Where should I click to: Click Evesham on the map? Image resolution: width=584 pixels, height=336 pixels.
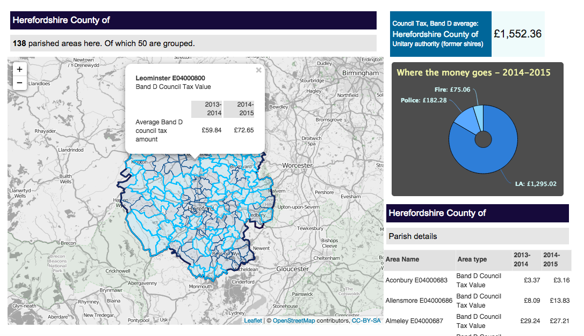tap(350, 196)
